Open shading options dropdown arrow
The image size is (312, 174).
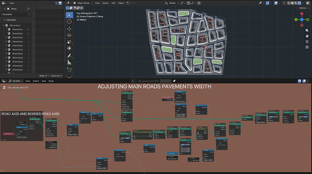pyautogui.click(x=303, y=3)
